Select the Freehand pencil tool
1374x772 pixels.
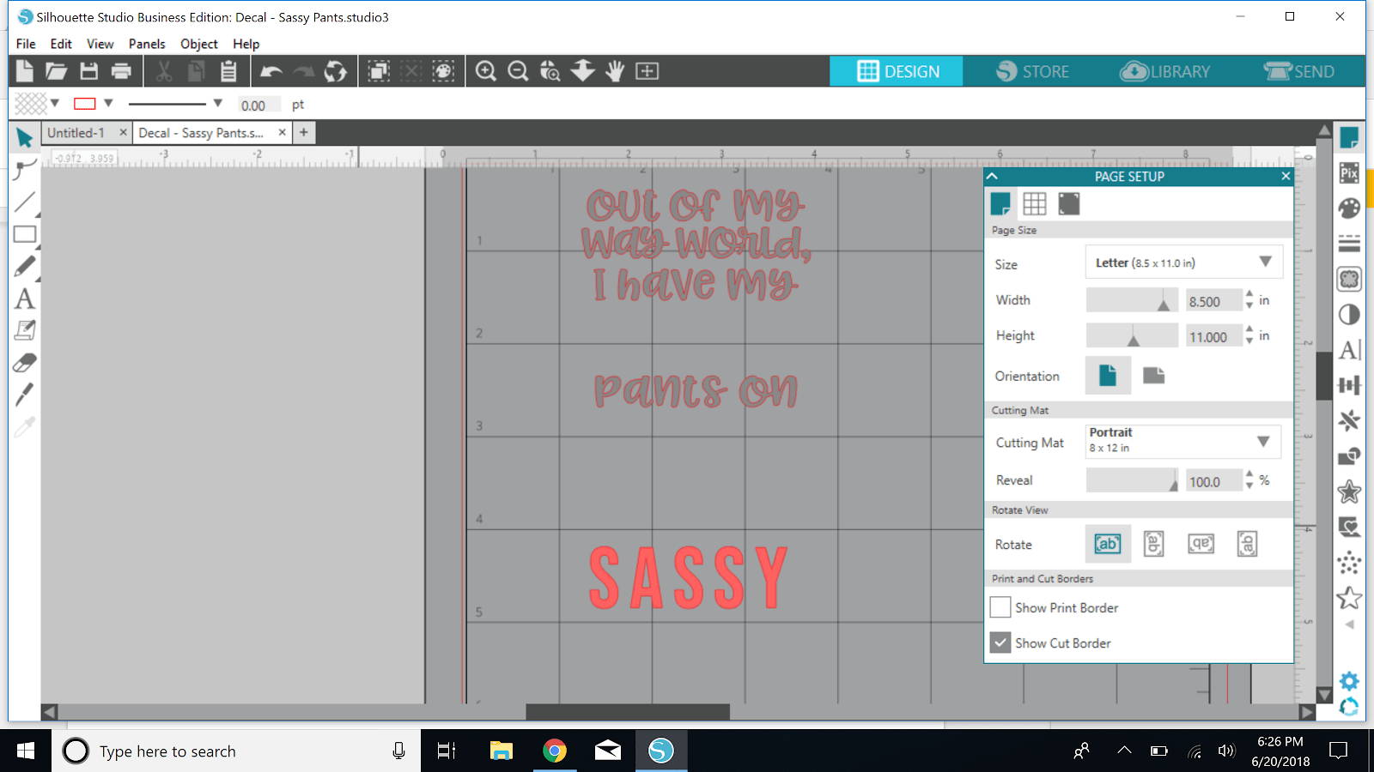coord(25,267)
